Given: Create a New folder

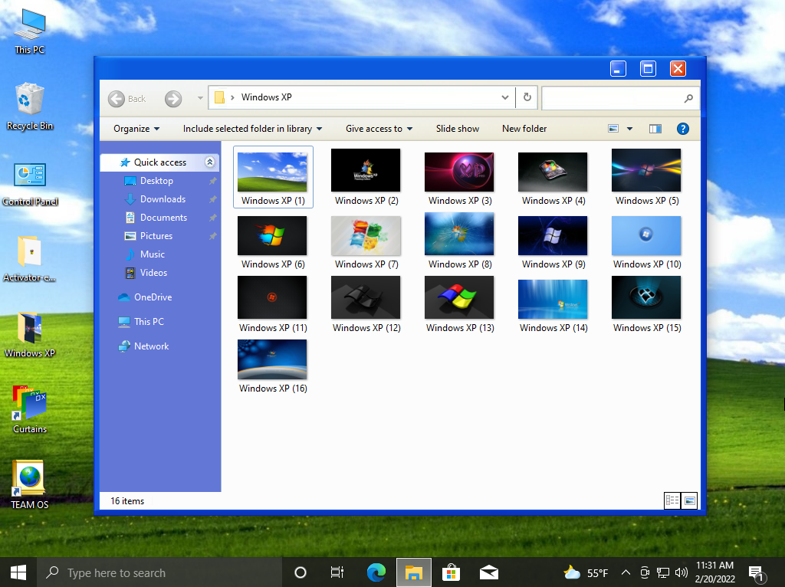Looking at the screenshot, I should (524, 129).
